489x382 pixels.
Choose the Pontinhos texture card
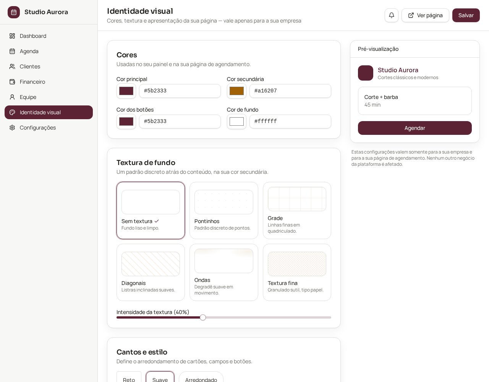tap(224, 210)
